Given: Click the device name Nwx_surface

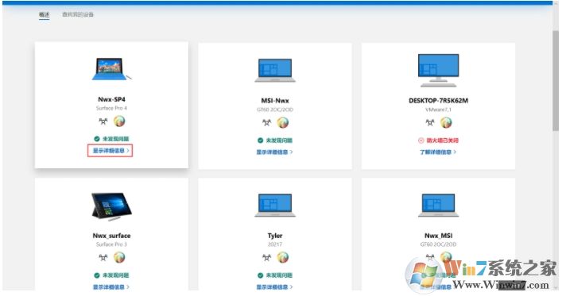Looking at the screenshot, I should click(x=111, y=236).
